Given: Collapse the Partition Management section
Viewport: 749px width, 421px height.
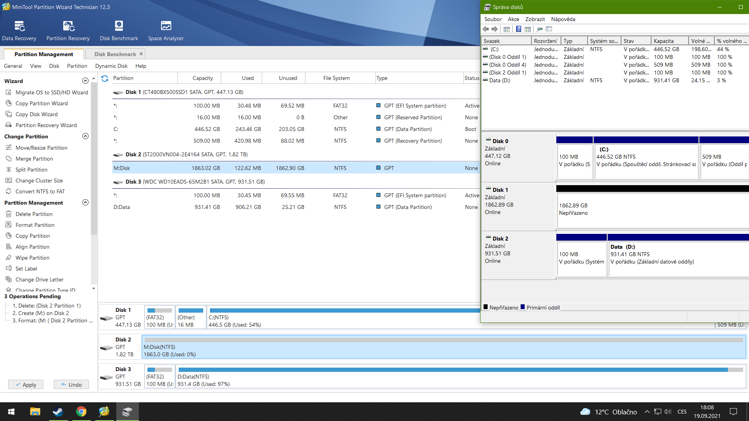Looking at the screenshot, I should [x=85, y=203].
